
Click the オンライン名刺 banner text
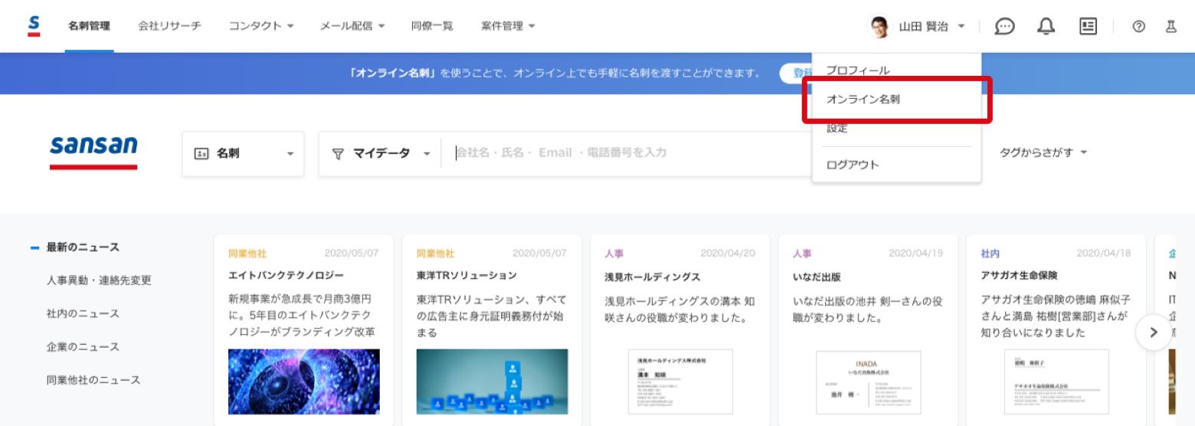pos(555,74)
